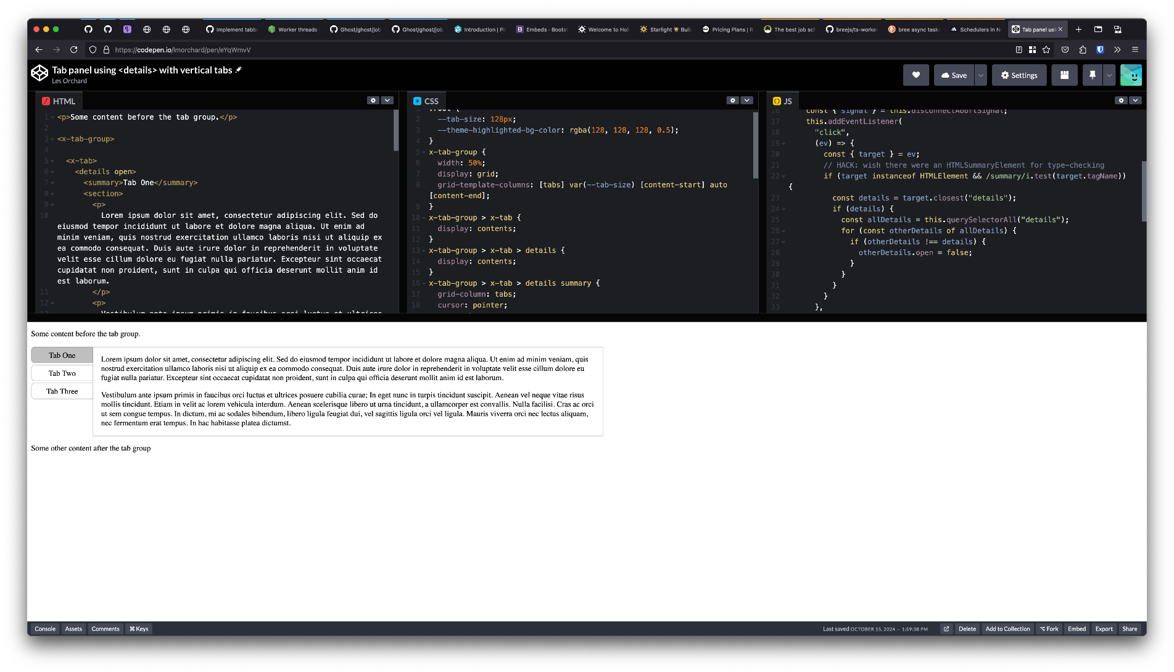Open the change view layout button
Viewport: 1174px width, 672px height.
[x=1064, y=75]
